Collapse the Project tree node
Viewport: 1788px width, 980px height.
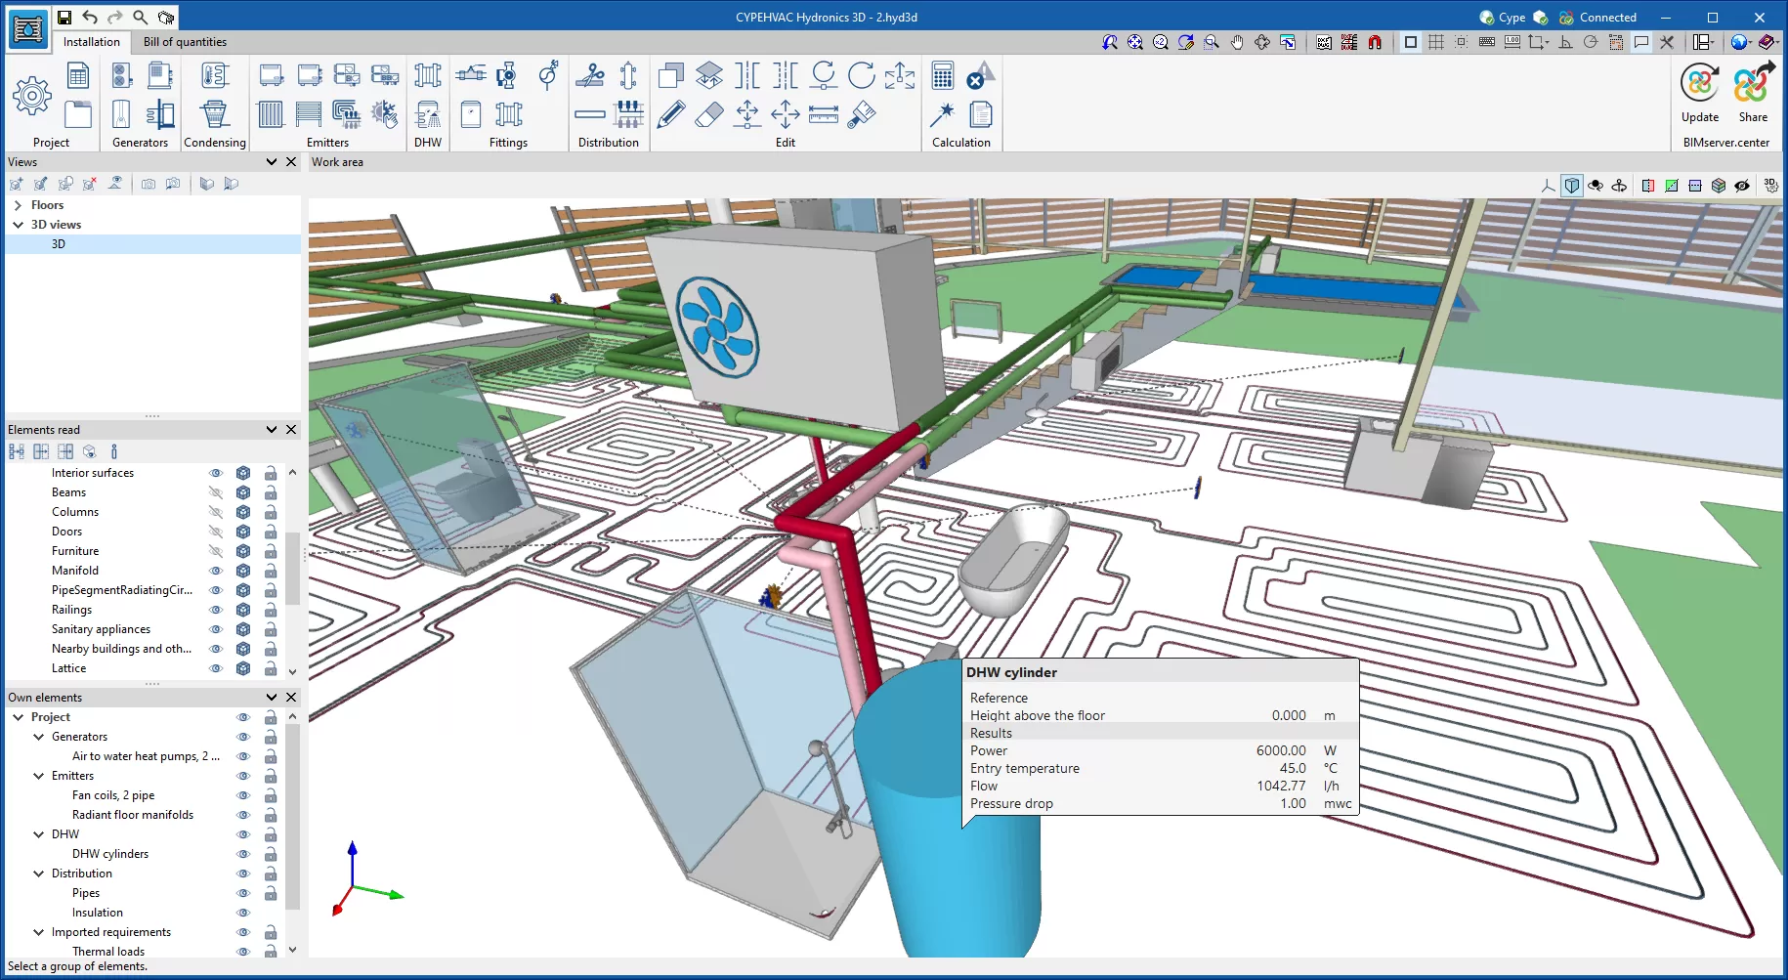point(18,717)
